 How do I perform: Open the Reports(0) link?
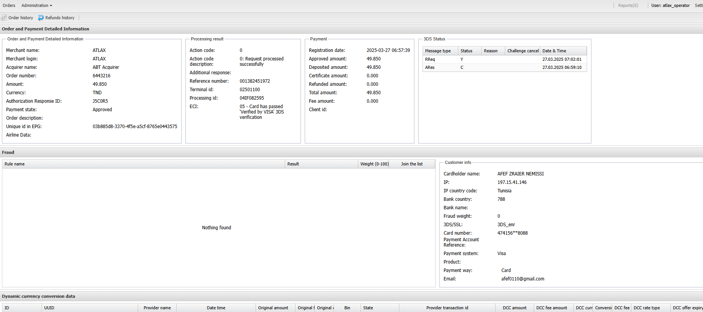pos(628,5)
